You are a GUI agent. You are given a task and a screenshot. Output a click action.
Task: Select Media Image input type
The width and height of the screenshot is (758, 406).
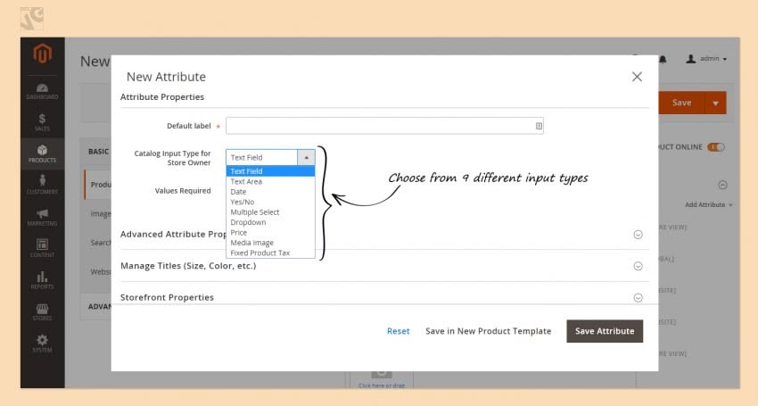[270, 243]
